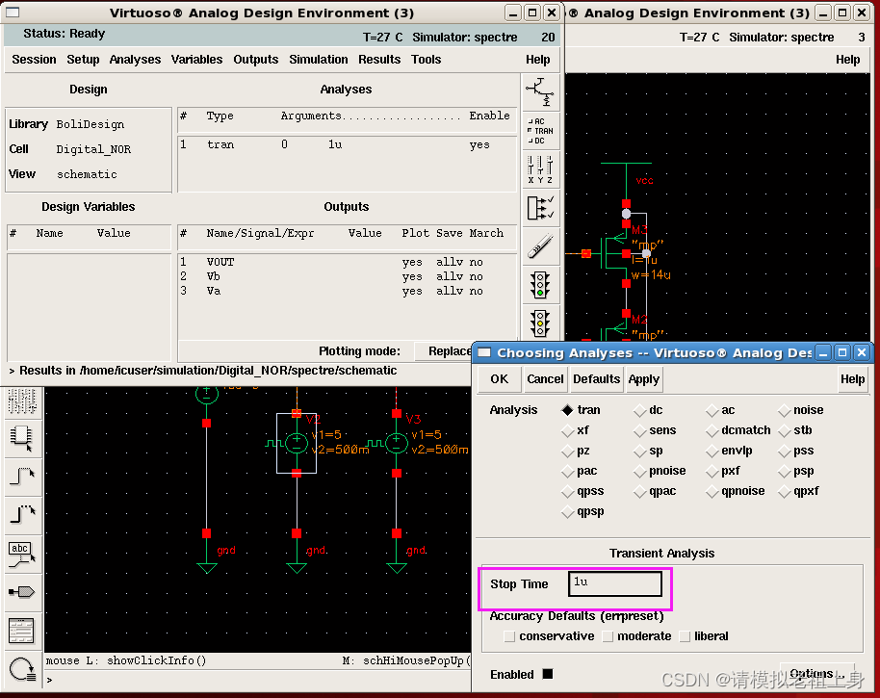Open the Simulation menu

tap(319, 60)
